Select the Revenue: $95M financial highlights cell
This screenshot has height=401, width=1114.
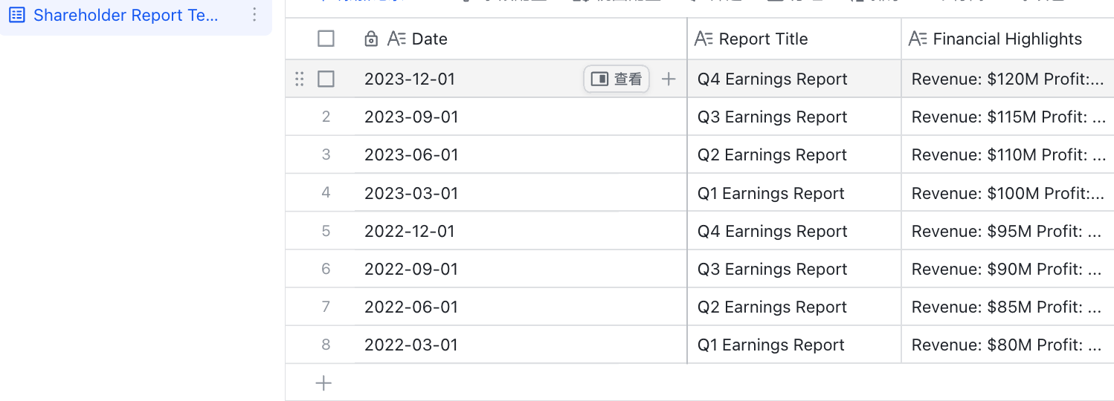coord(1008,231)
